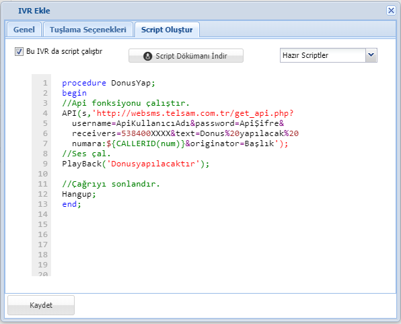401x324 pixels.
Task: Switch to the Genel tab
Action: (24, 30)
